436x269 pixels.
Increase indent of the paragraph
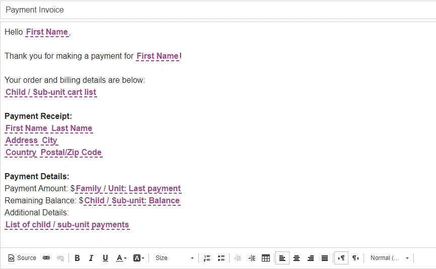pos(252,258)
